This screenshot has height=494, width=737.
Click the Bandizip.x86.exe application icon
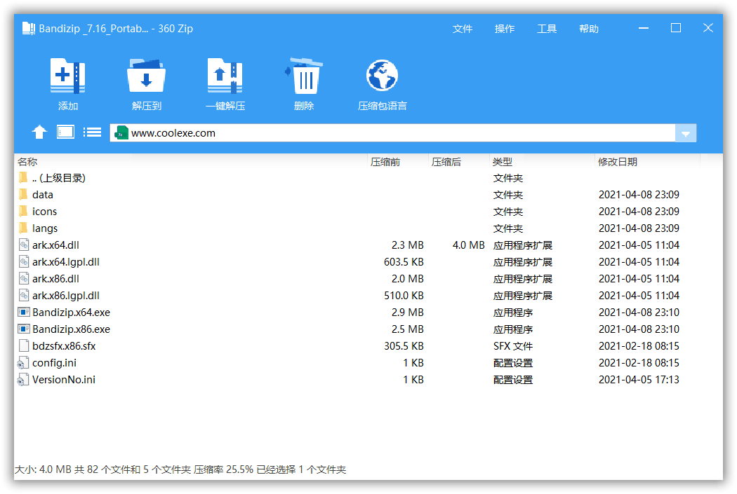click(23, 329)
